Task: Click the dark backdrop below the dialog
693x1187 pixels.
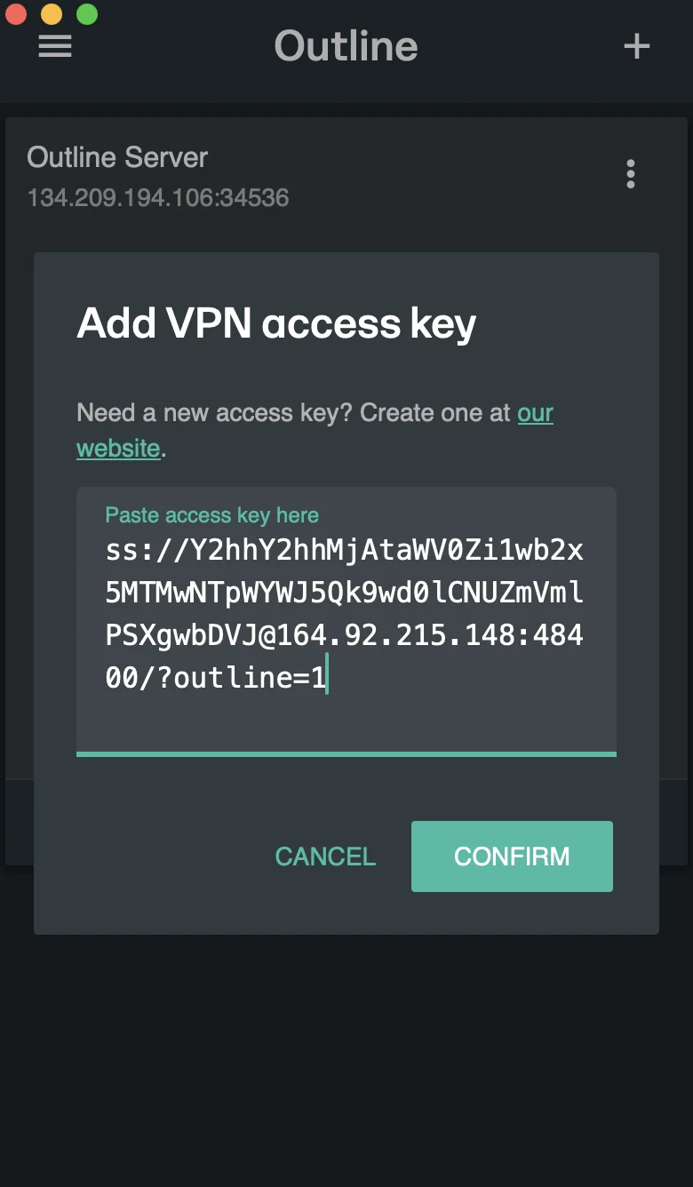Action: click(346, 1066)
